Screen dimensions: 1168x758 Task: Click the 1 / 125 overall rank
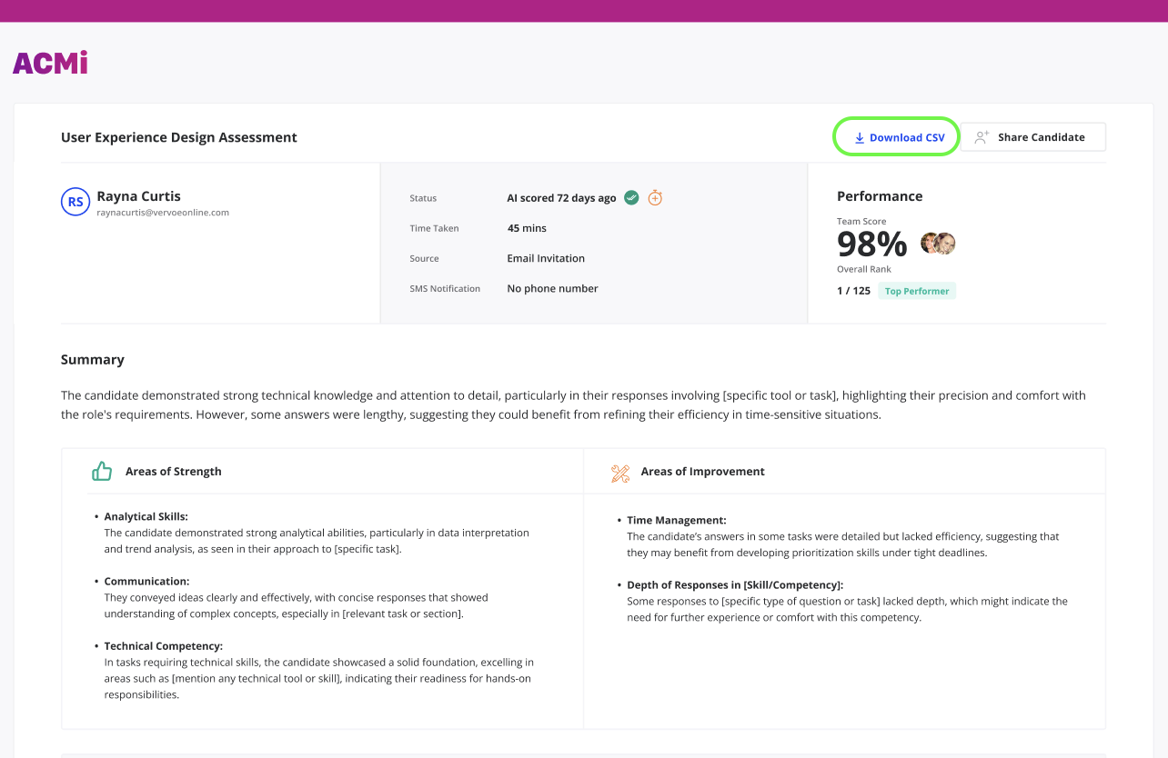pos(853,291)
